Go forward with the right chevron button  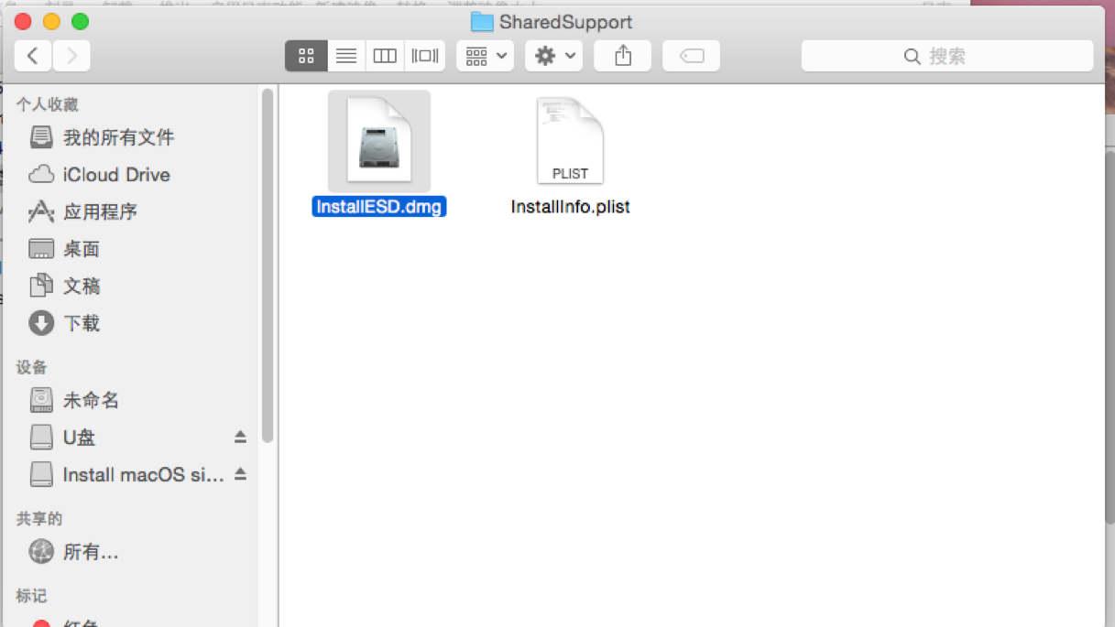pyautogui.click(x=71, y=56)
